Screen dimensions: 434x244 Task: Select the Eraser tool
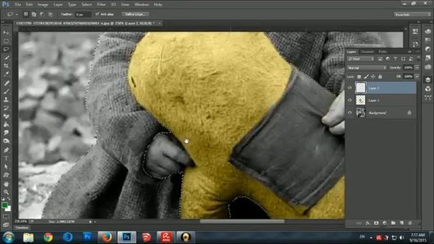(6, 116)
